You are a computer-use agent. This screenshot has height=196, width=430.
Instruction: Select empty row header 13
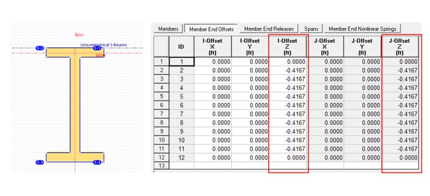click(162, 165)
